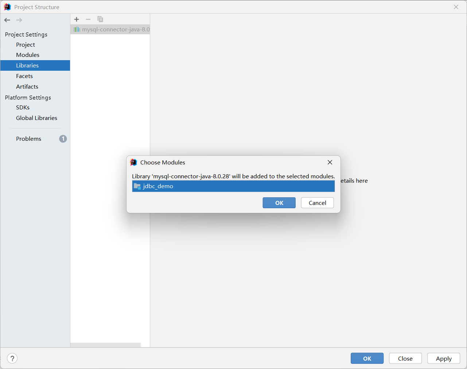Open the Modules settings page
This screenshot has height=369, width=467.
(28, 55)
